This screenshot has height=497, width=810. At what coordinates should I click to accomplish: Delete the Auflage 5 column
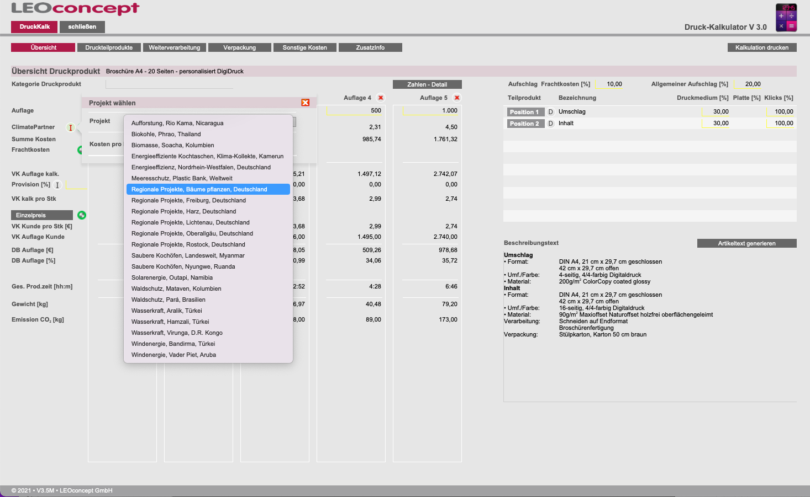[x=456, y=98]
